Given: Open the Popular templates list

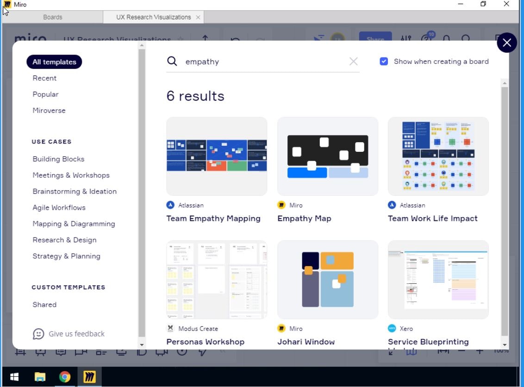Looking at the screenshot, I should [45, 94].
